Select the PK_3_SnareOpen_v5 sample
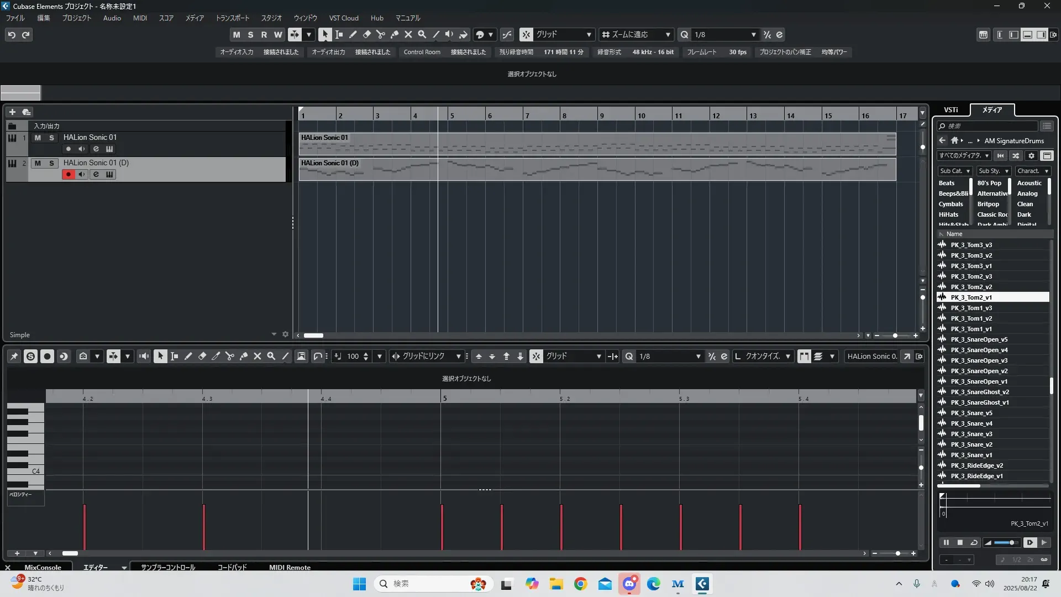The height and width of the screenshot is (597, 1061). [979, 339]
